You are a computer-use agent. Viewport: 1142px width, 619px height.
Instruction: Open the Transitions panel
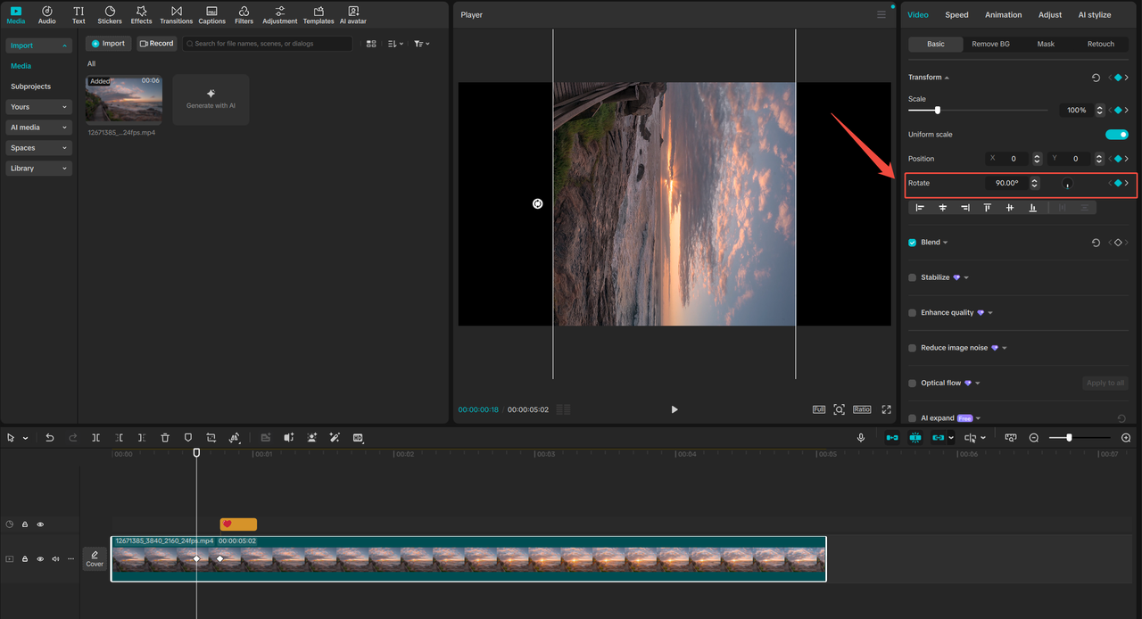tap(176, 13)
